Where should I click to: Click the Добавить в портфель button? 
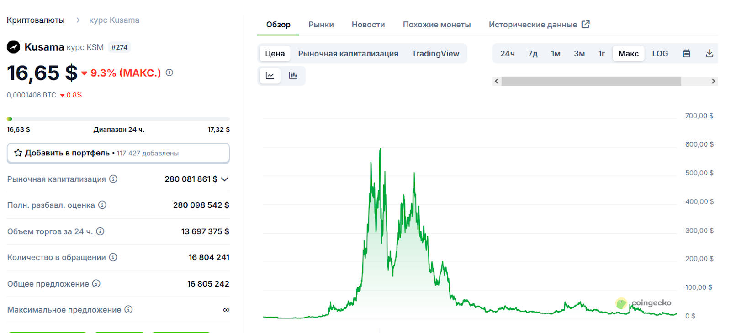coord(118,153)
